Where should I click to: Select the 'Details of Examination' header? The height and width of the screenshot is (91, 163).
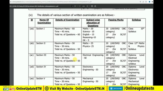[67, 20]
